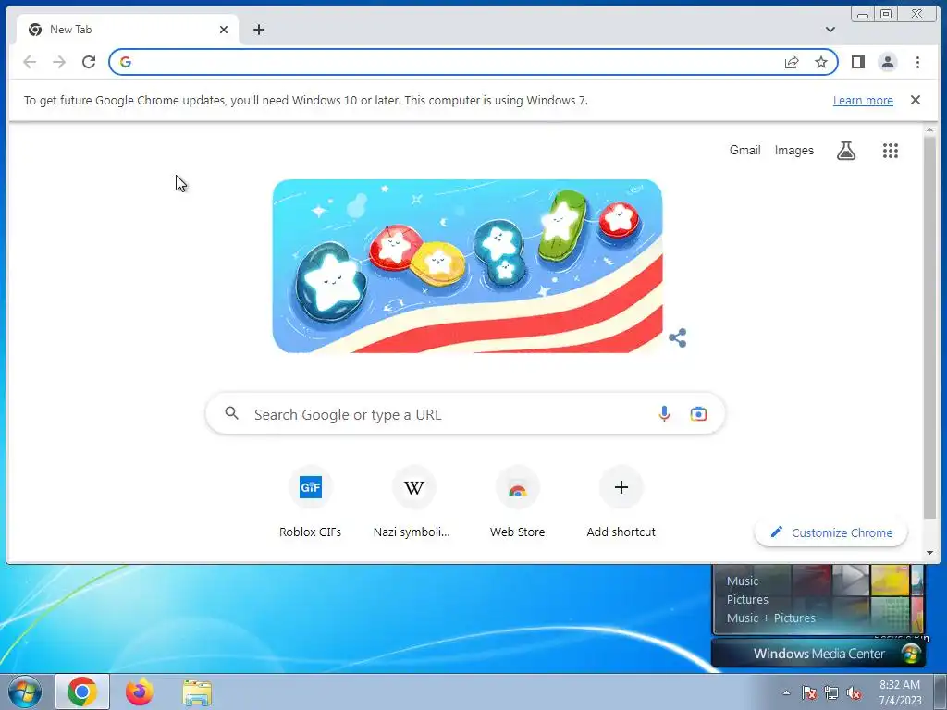Click the scrollbar up arrow
Screen dimensions: 947x710
(929, 129)
